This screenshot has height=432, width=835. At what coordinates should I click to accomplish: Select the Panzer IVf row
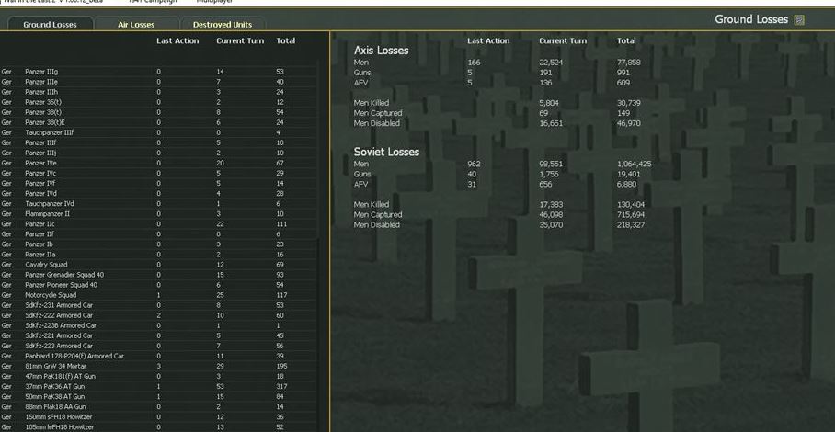pos(159,184)
